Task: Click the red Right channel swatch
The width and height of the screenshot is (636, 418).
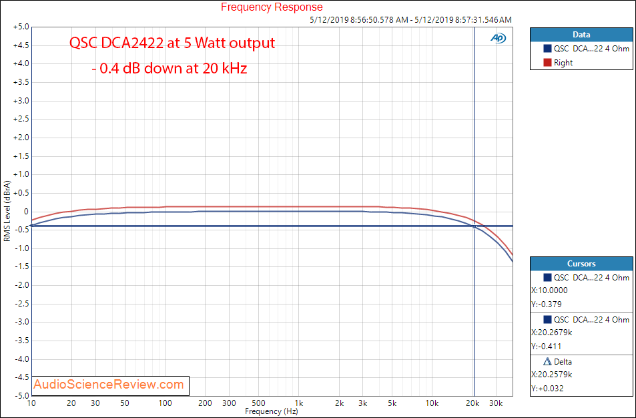Action: pyautogui.click(x=547, y=63)
